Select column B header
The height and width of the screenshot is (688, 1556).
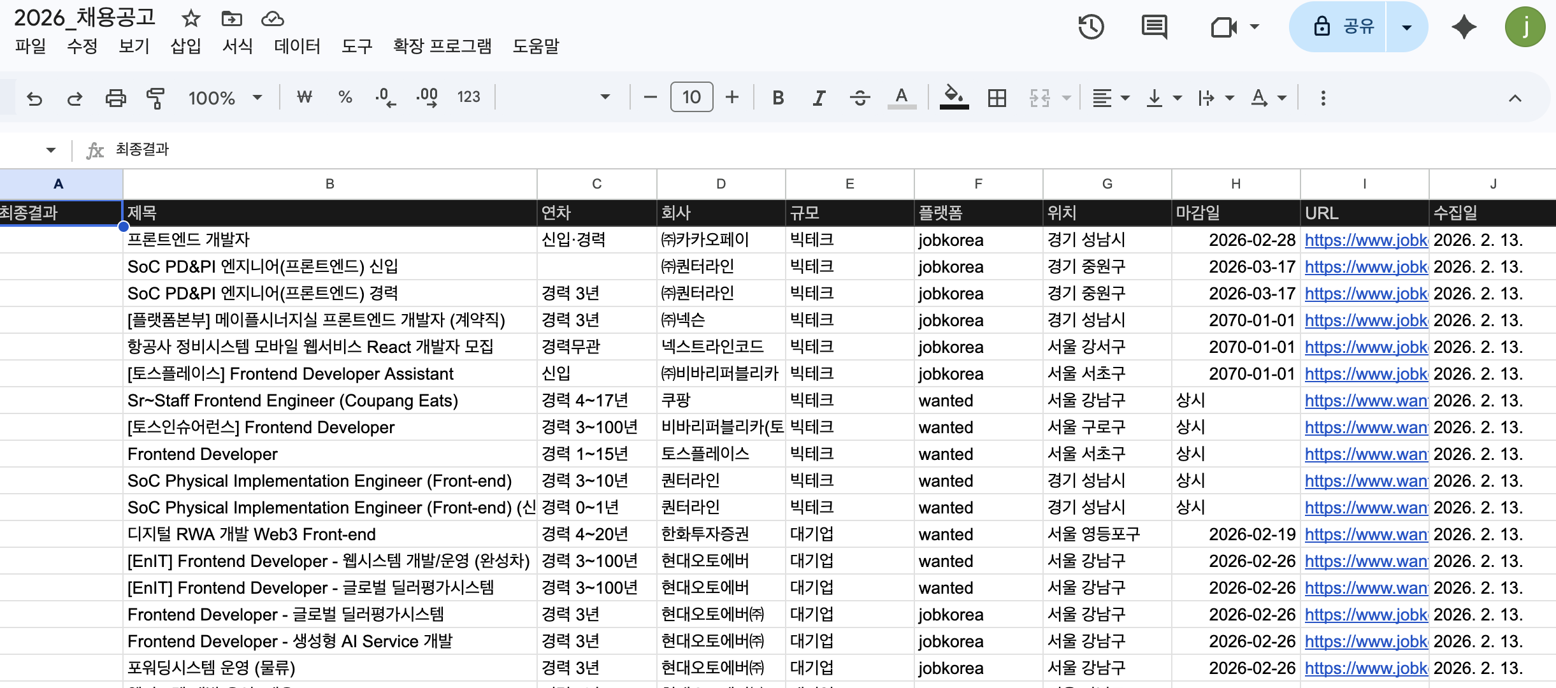(329, 184)
